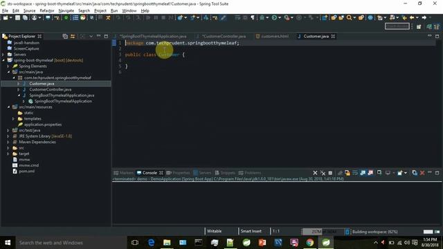Screen dimensions: 443x249
Task: Open the New file dropdown arrow
Action: click(x=10, y=18)
